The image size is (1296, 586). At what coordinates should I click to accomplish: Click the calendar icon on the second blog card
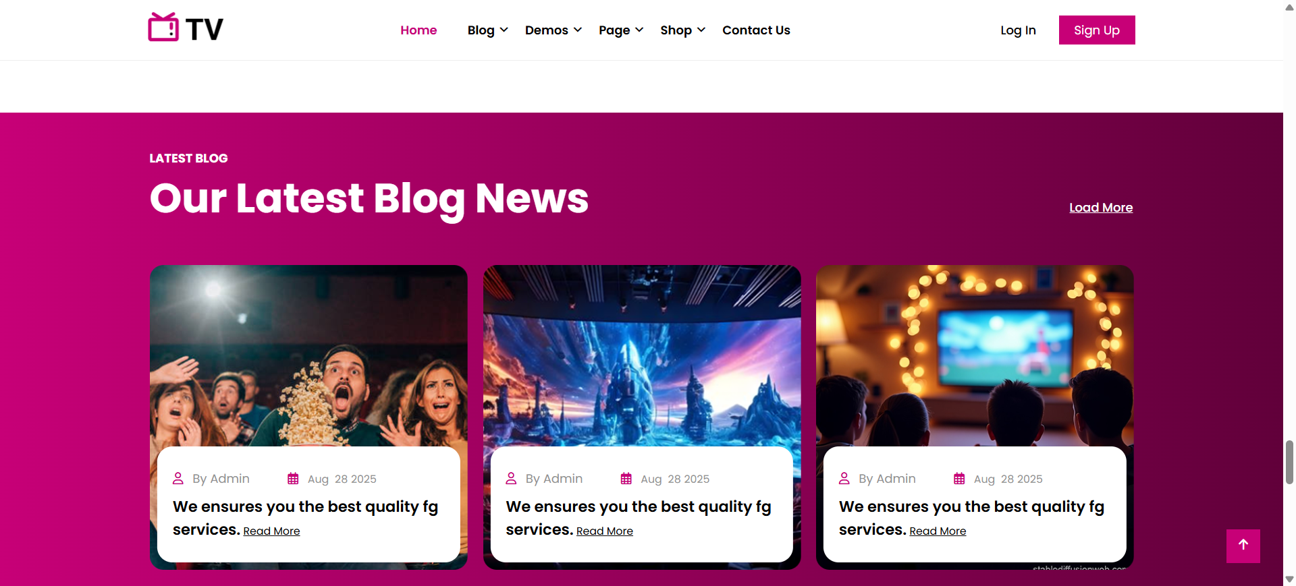[626, 479]
